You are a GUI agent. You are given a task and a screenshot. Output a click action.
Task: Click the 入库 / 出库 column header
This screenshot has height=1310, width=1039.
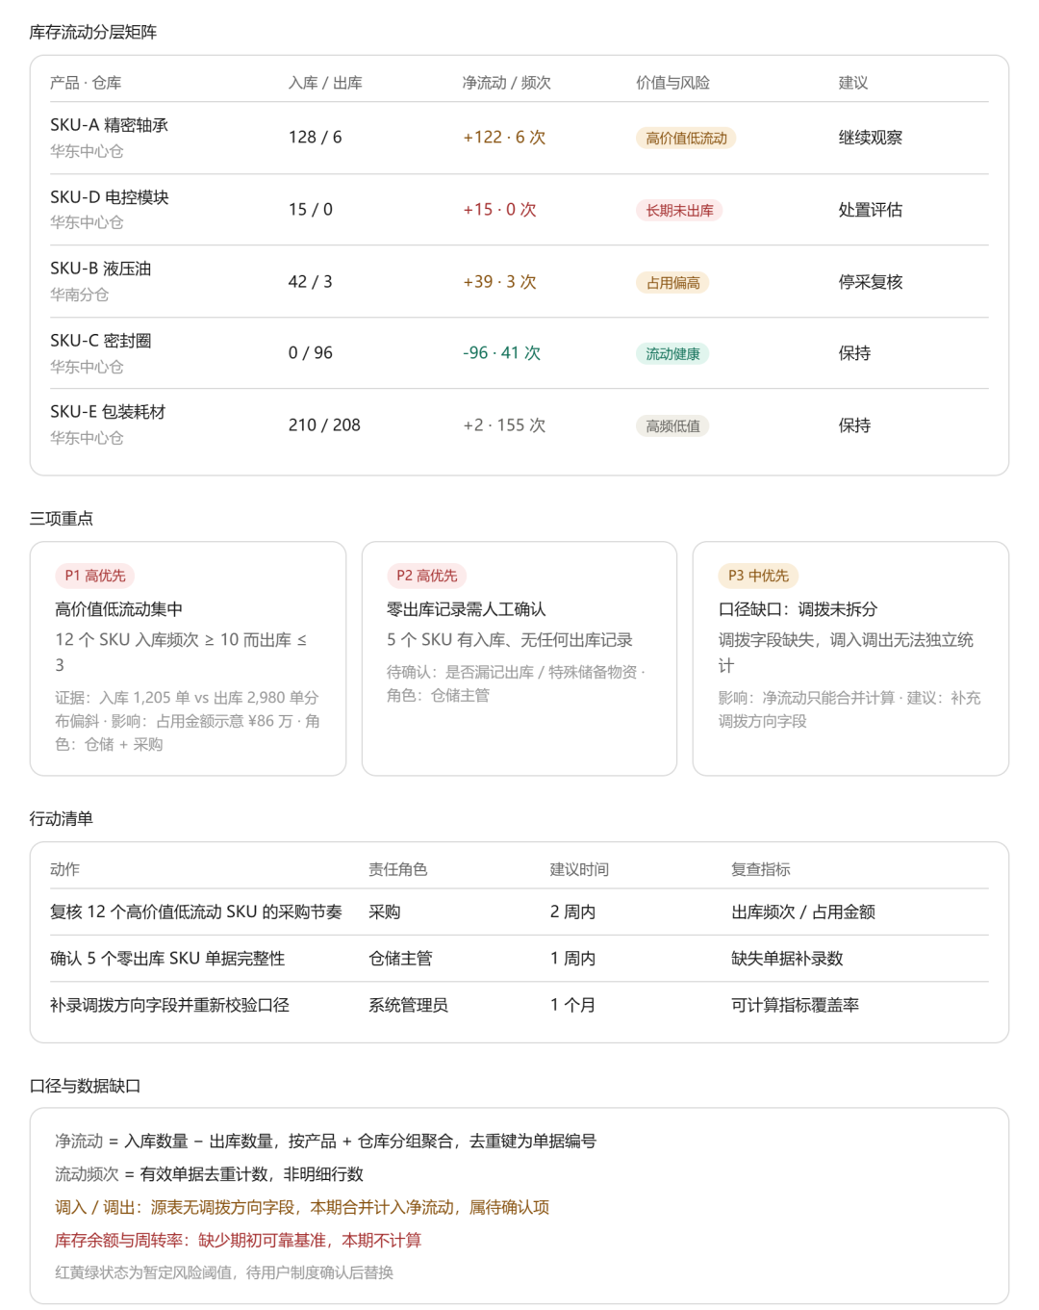(x=325, y=83)
